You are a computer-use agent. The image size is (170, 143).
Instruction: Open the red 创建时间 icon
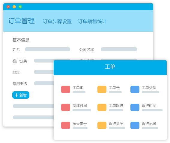pos(66,107)
